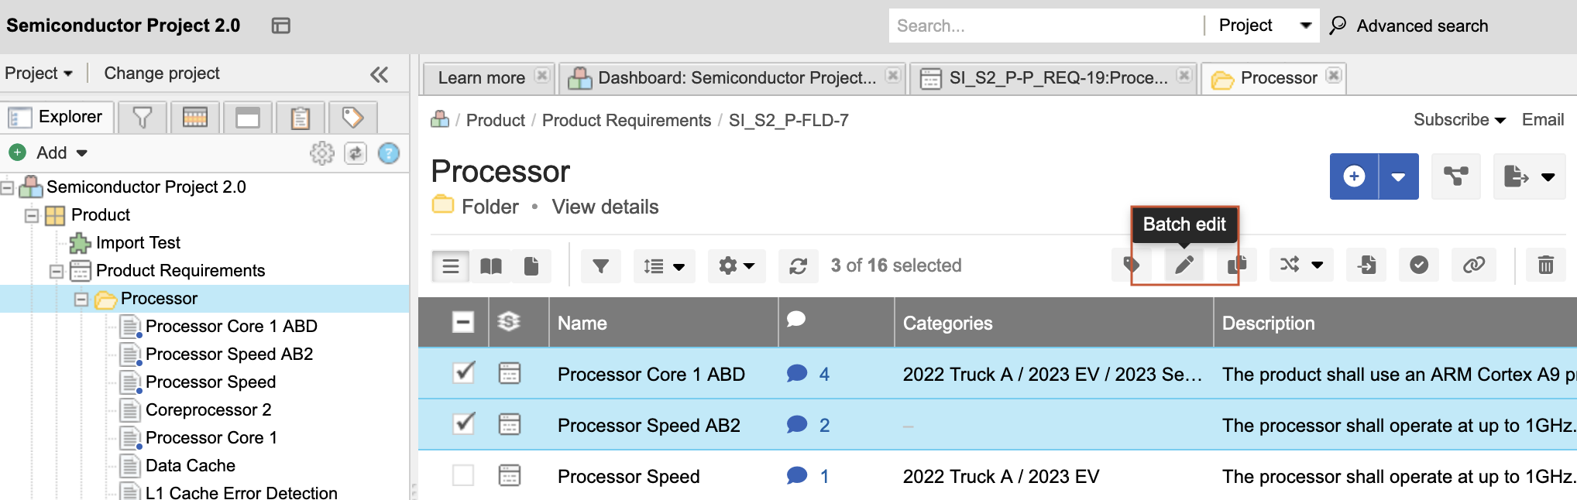Close the Processor tab
This screenshot has width=1577, height=500.
pyautogui.click(x=1333, y=75)
